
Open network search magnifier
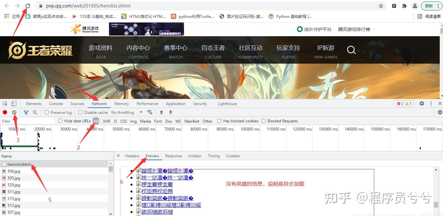click(35, 112)
